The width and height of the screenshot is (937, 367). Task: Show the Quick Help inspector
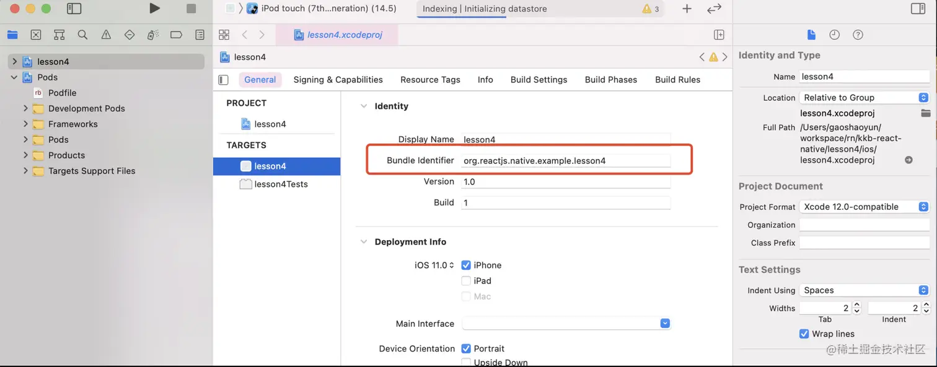pyautogui.click(x=858, y=35)
